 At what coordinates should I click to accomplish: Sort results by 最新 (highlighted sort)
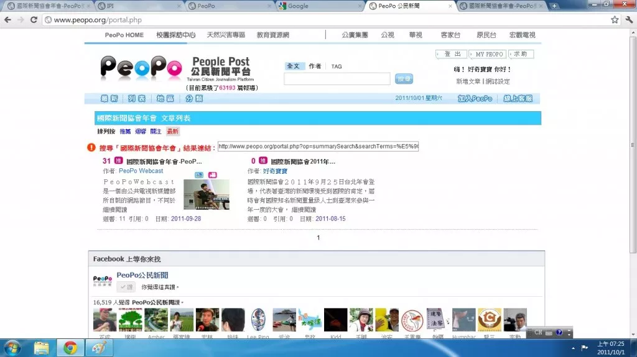[x=173, y=131]
